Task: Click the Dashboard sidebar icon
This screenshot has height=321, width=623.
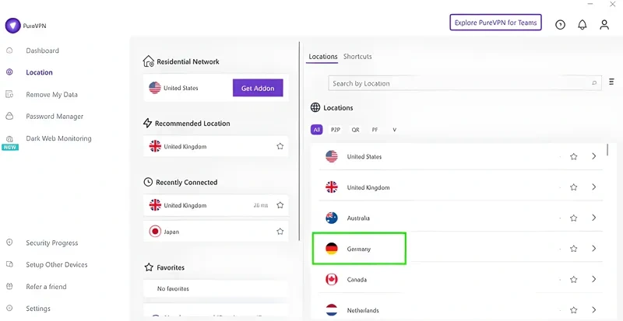Action: click(9, 51)
